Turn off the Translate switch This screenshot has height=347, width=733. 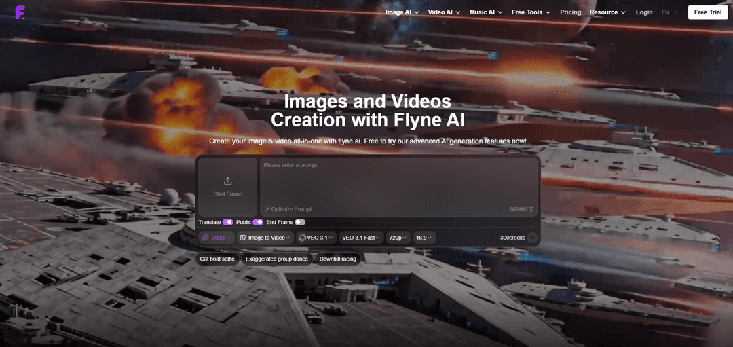coord(228,222)
